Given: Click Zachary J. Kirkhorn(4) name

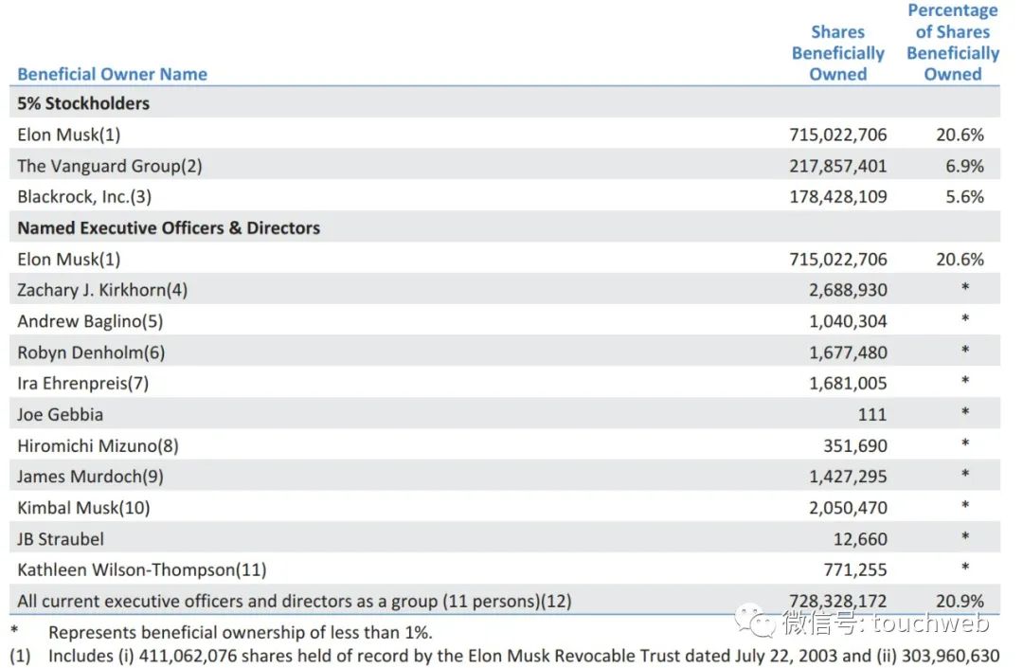Looking at the screenshot, I should pos(102,290).
